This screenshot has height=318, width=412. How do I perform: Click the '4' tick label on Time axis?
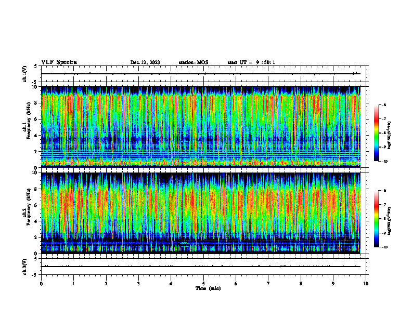171,284
